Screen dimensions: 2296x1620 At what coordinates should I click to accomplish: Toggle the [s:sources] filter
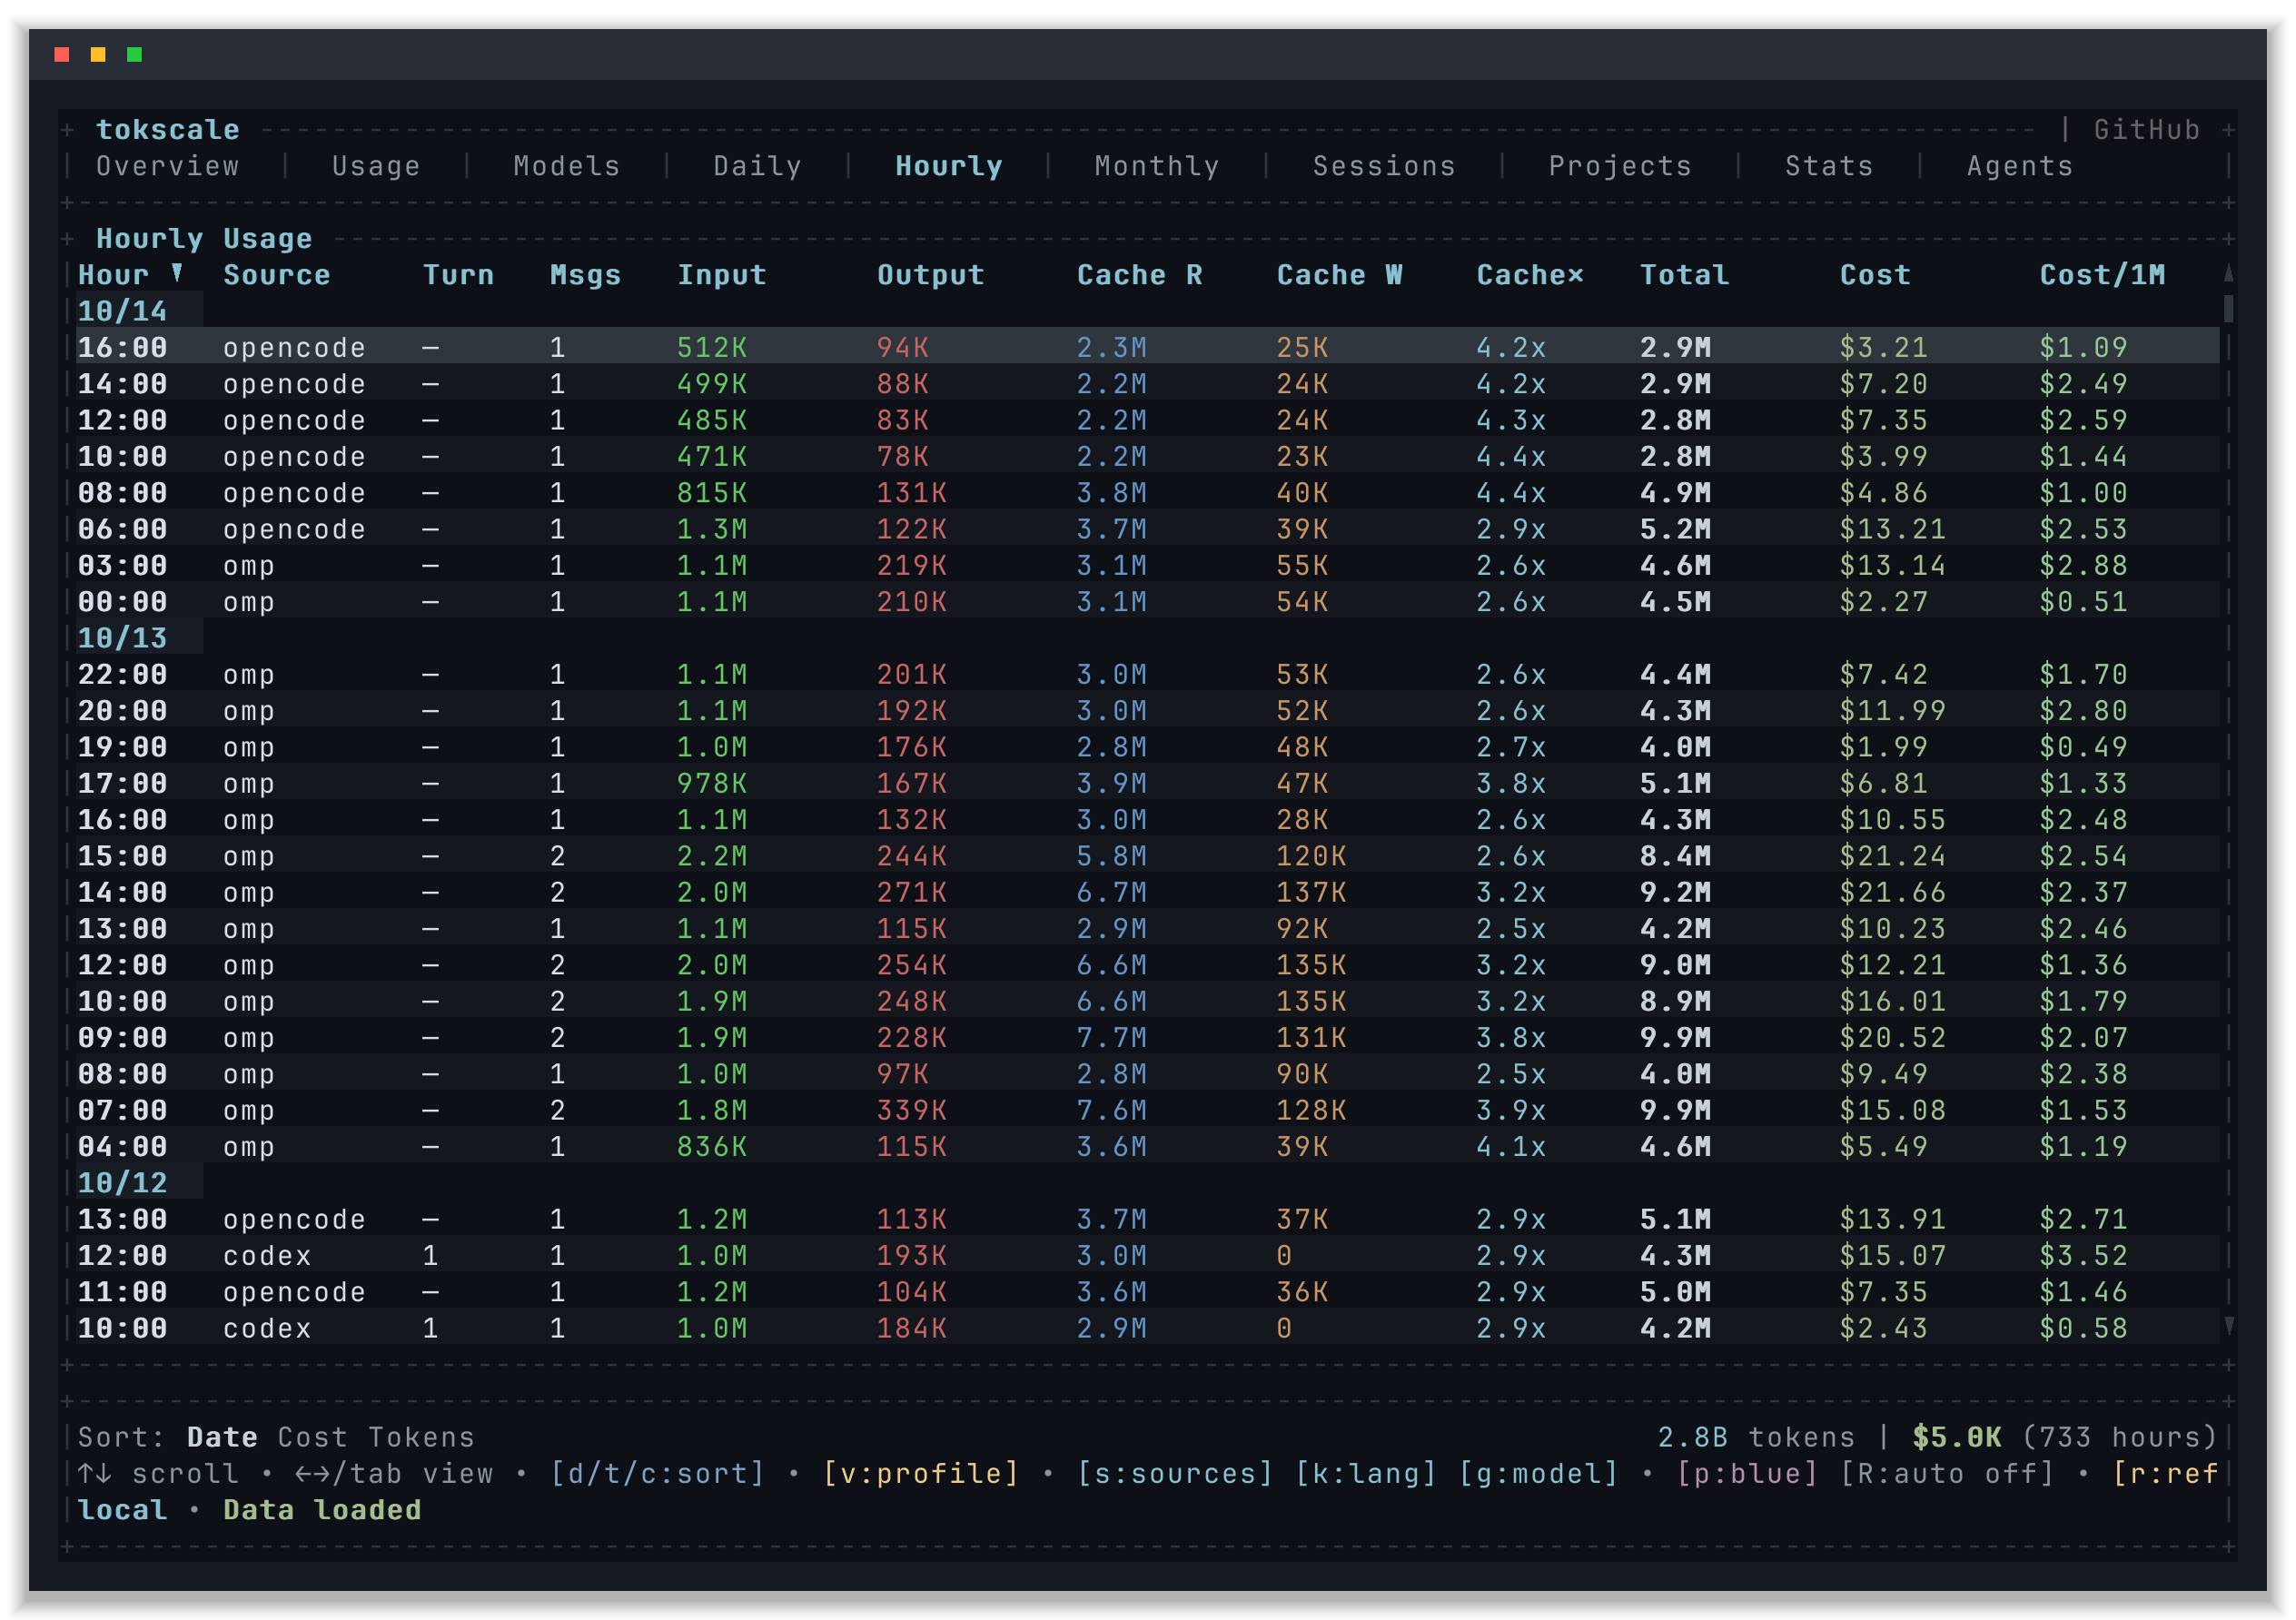[1174, 1473]
